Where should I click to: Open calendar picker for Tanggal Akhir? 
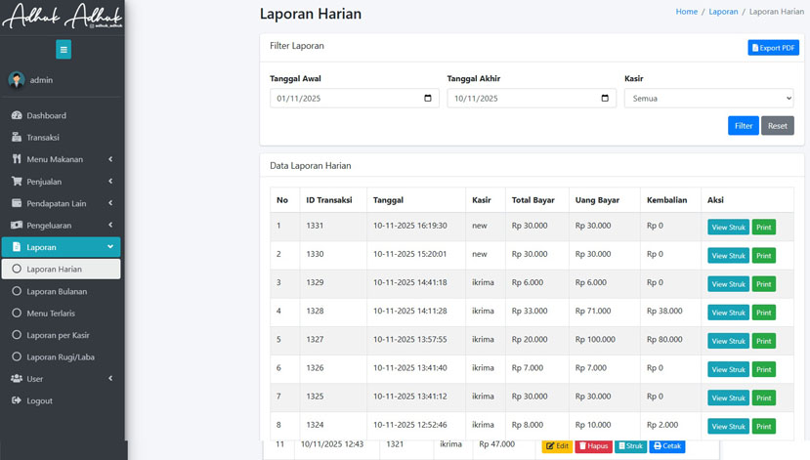click(x=605, y=99)
